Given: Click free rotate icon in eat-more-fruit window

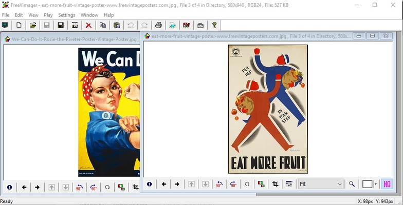Looking at the screenshot, I should click(x=247, y=184).
